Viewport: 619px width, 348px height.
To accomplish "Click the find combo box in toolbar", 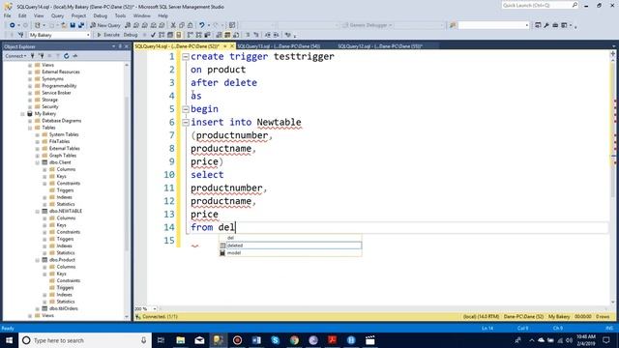I will pos(493,25).
